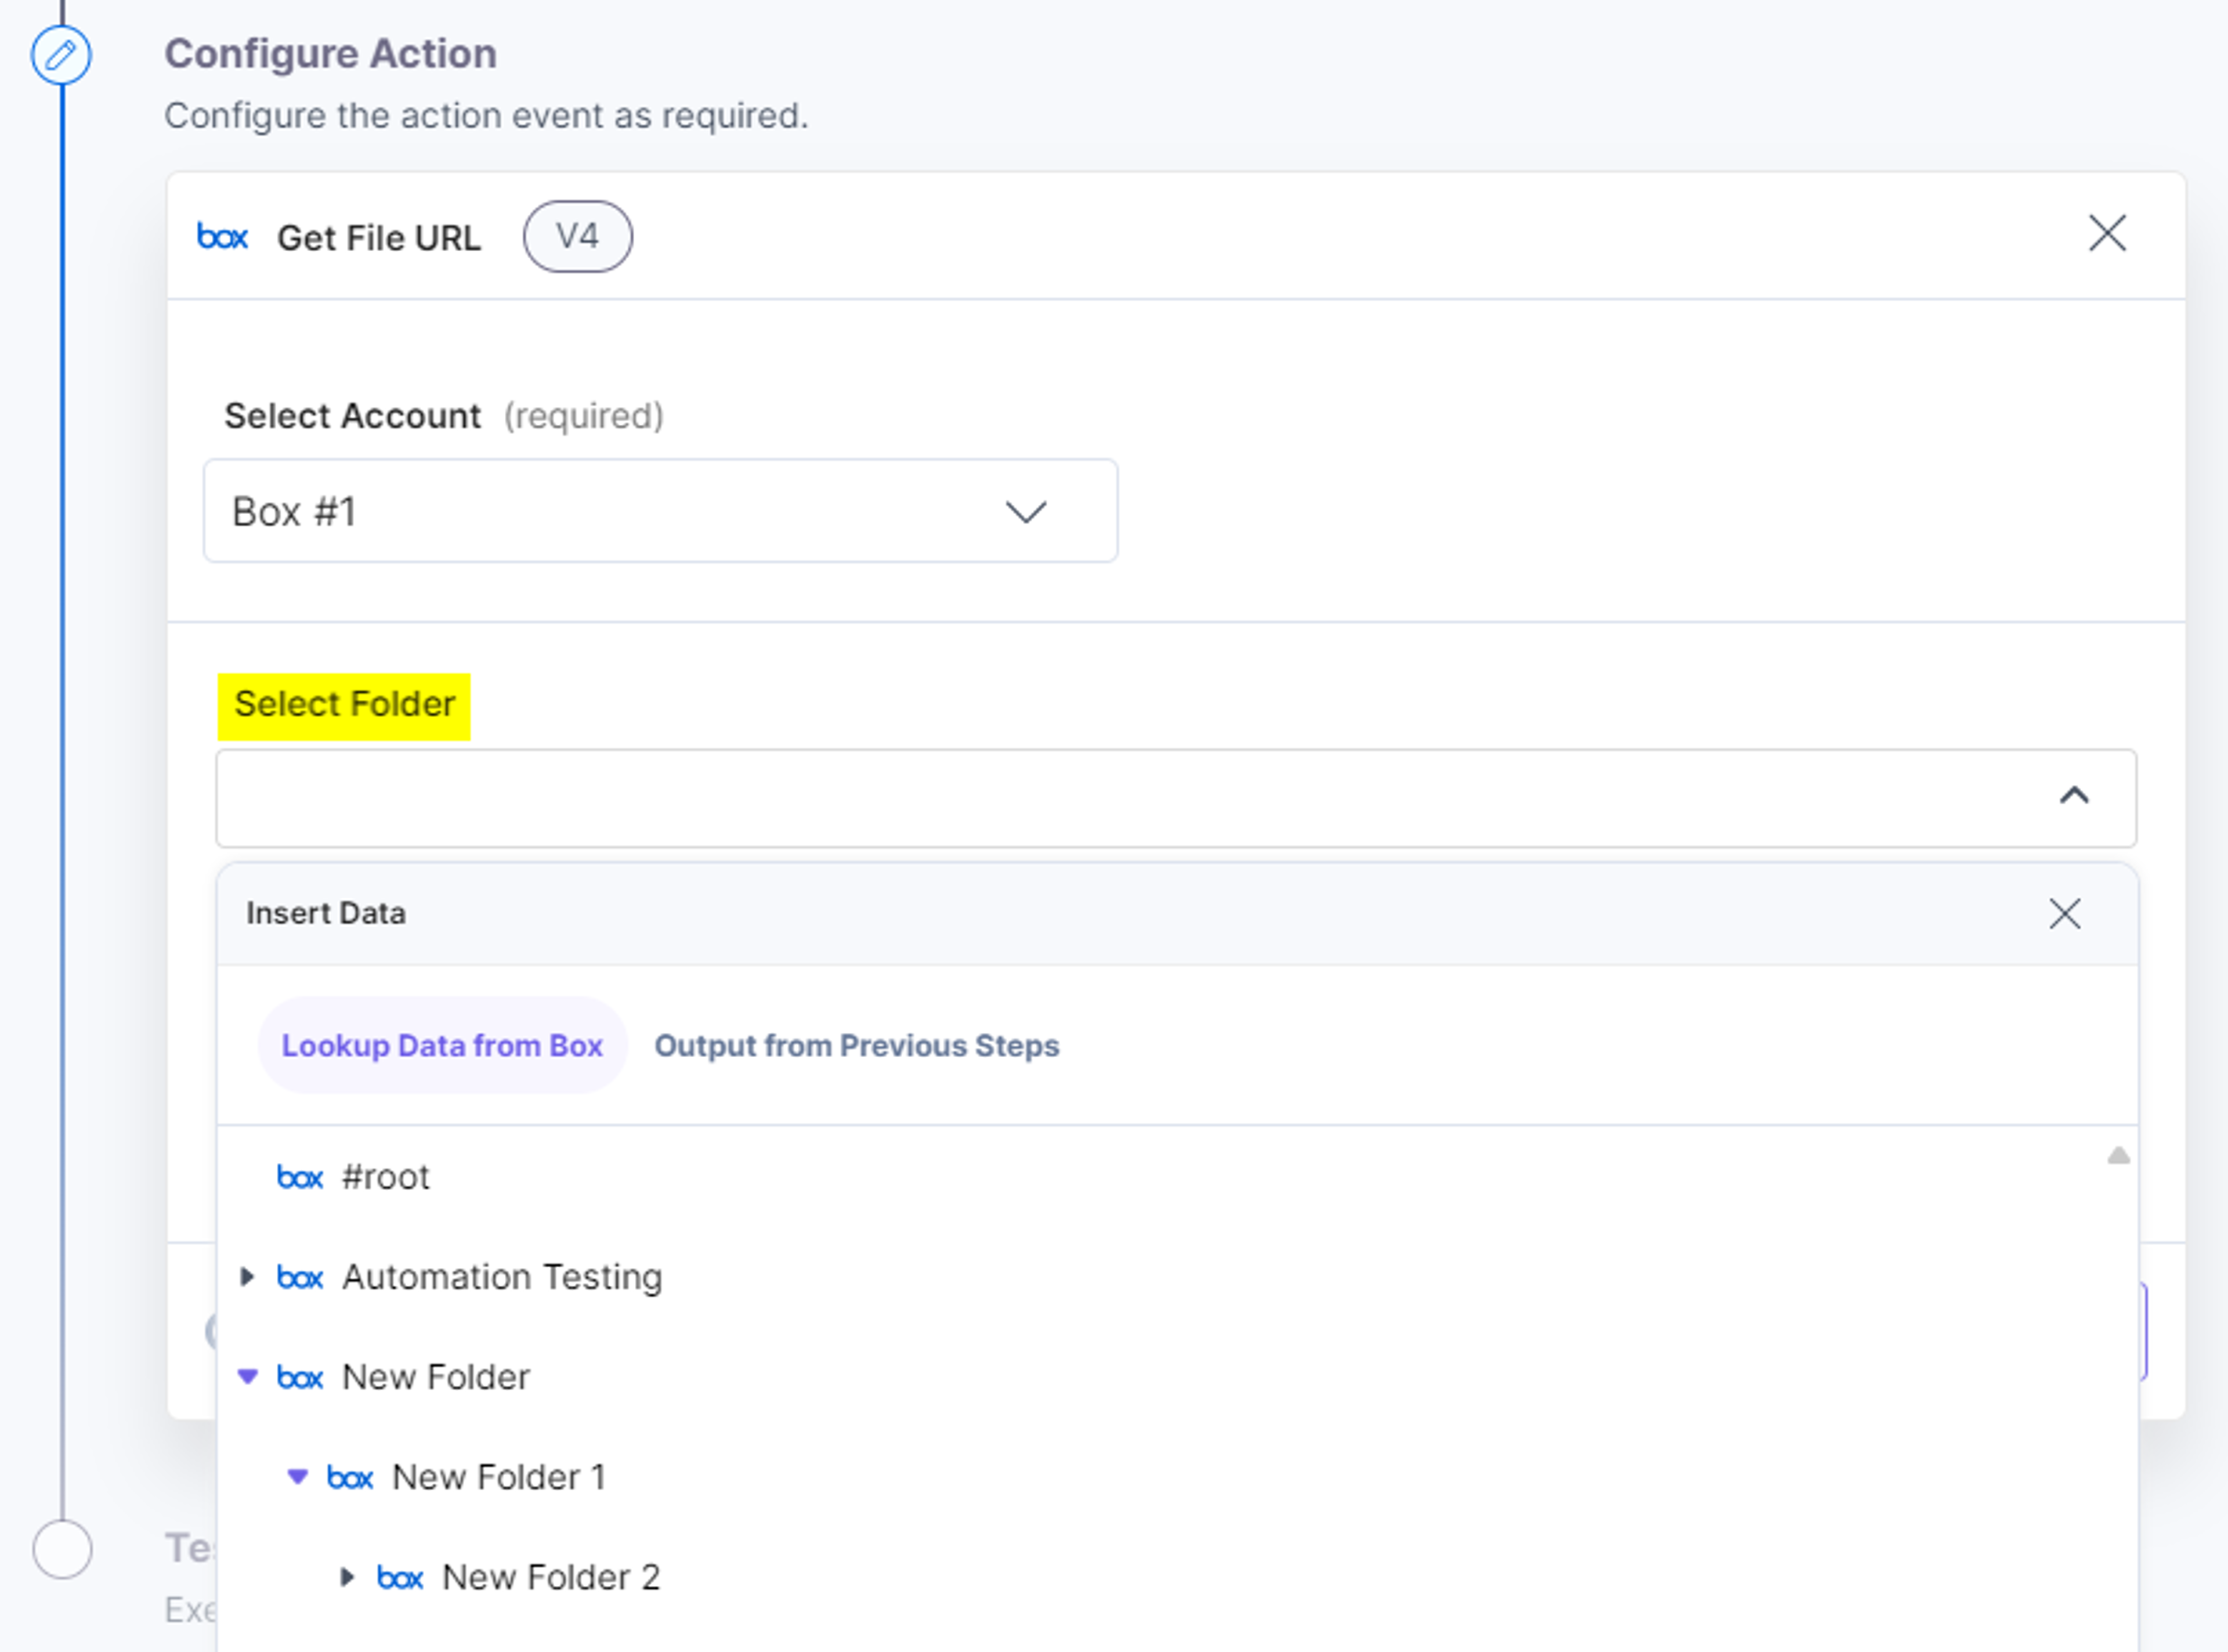
Task: Collapse the New Folder 1 tree arrow
Action: point(297,1477)
